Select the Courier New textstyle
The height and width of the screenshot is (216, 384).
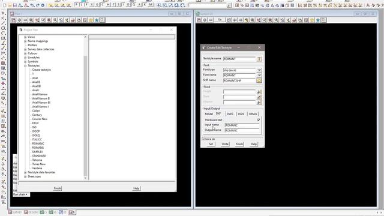pos(40,119)
